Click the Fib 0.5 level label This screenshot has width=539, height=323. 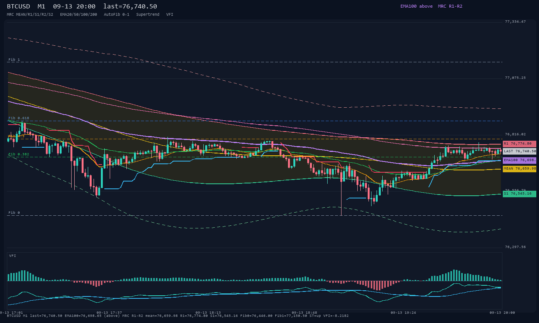17,136
